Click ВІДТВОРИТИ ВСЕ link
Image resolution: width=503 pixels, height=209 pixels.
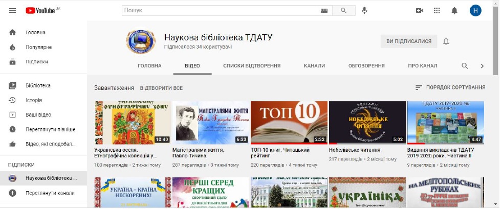[x=161, y=88]
